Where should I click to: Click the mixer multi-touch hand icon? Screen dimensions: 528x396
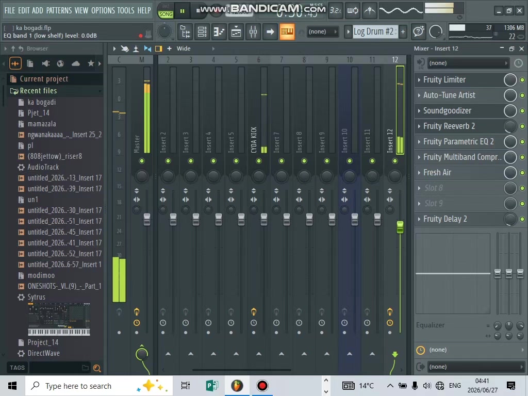pyautogui.click(x=125, y=49)
